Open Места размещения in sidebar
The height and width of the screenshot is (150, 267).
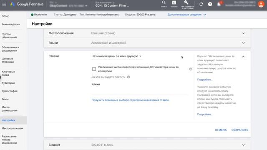(x=10, y=109)
